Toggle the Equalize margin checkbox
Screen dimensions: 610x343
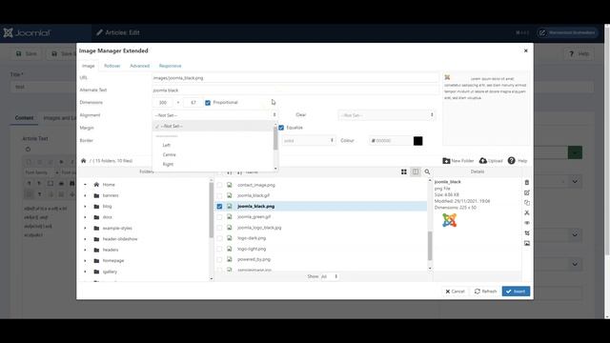281,128
